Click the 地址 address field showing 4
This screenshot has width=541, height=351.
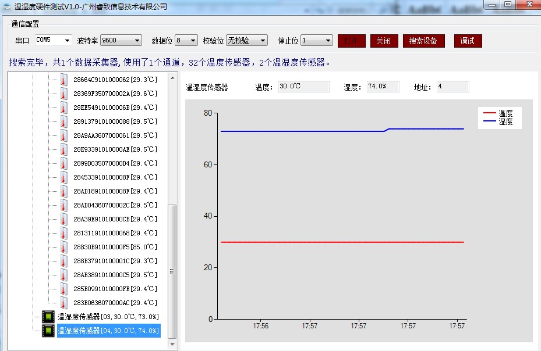pyautogui.click(x=452, y=87)
